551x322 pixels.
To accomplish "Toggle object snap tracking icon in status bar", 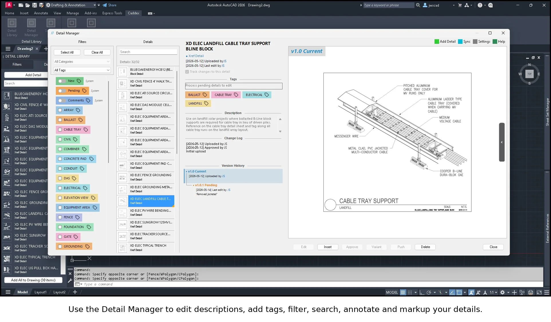I will point(452,292).
